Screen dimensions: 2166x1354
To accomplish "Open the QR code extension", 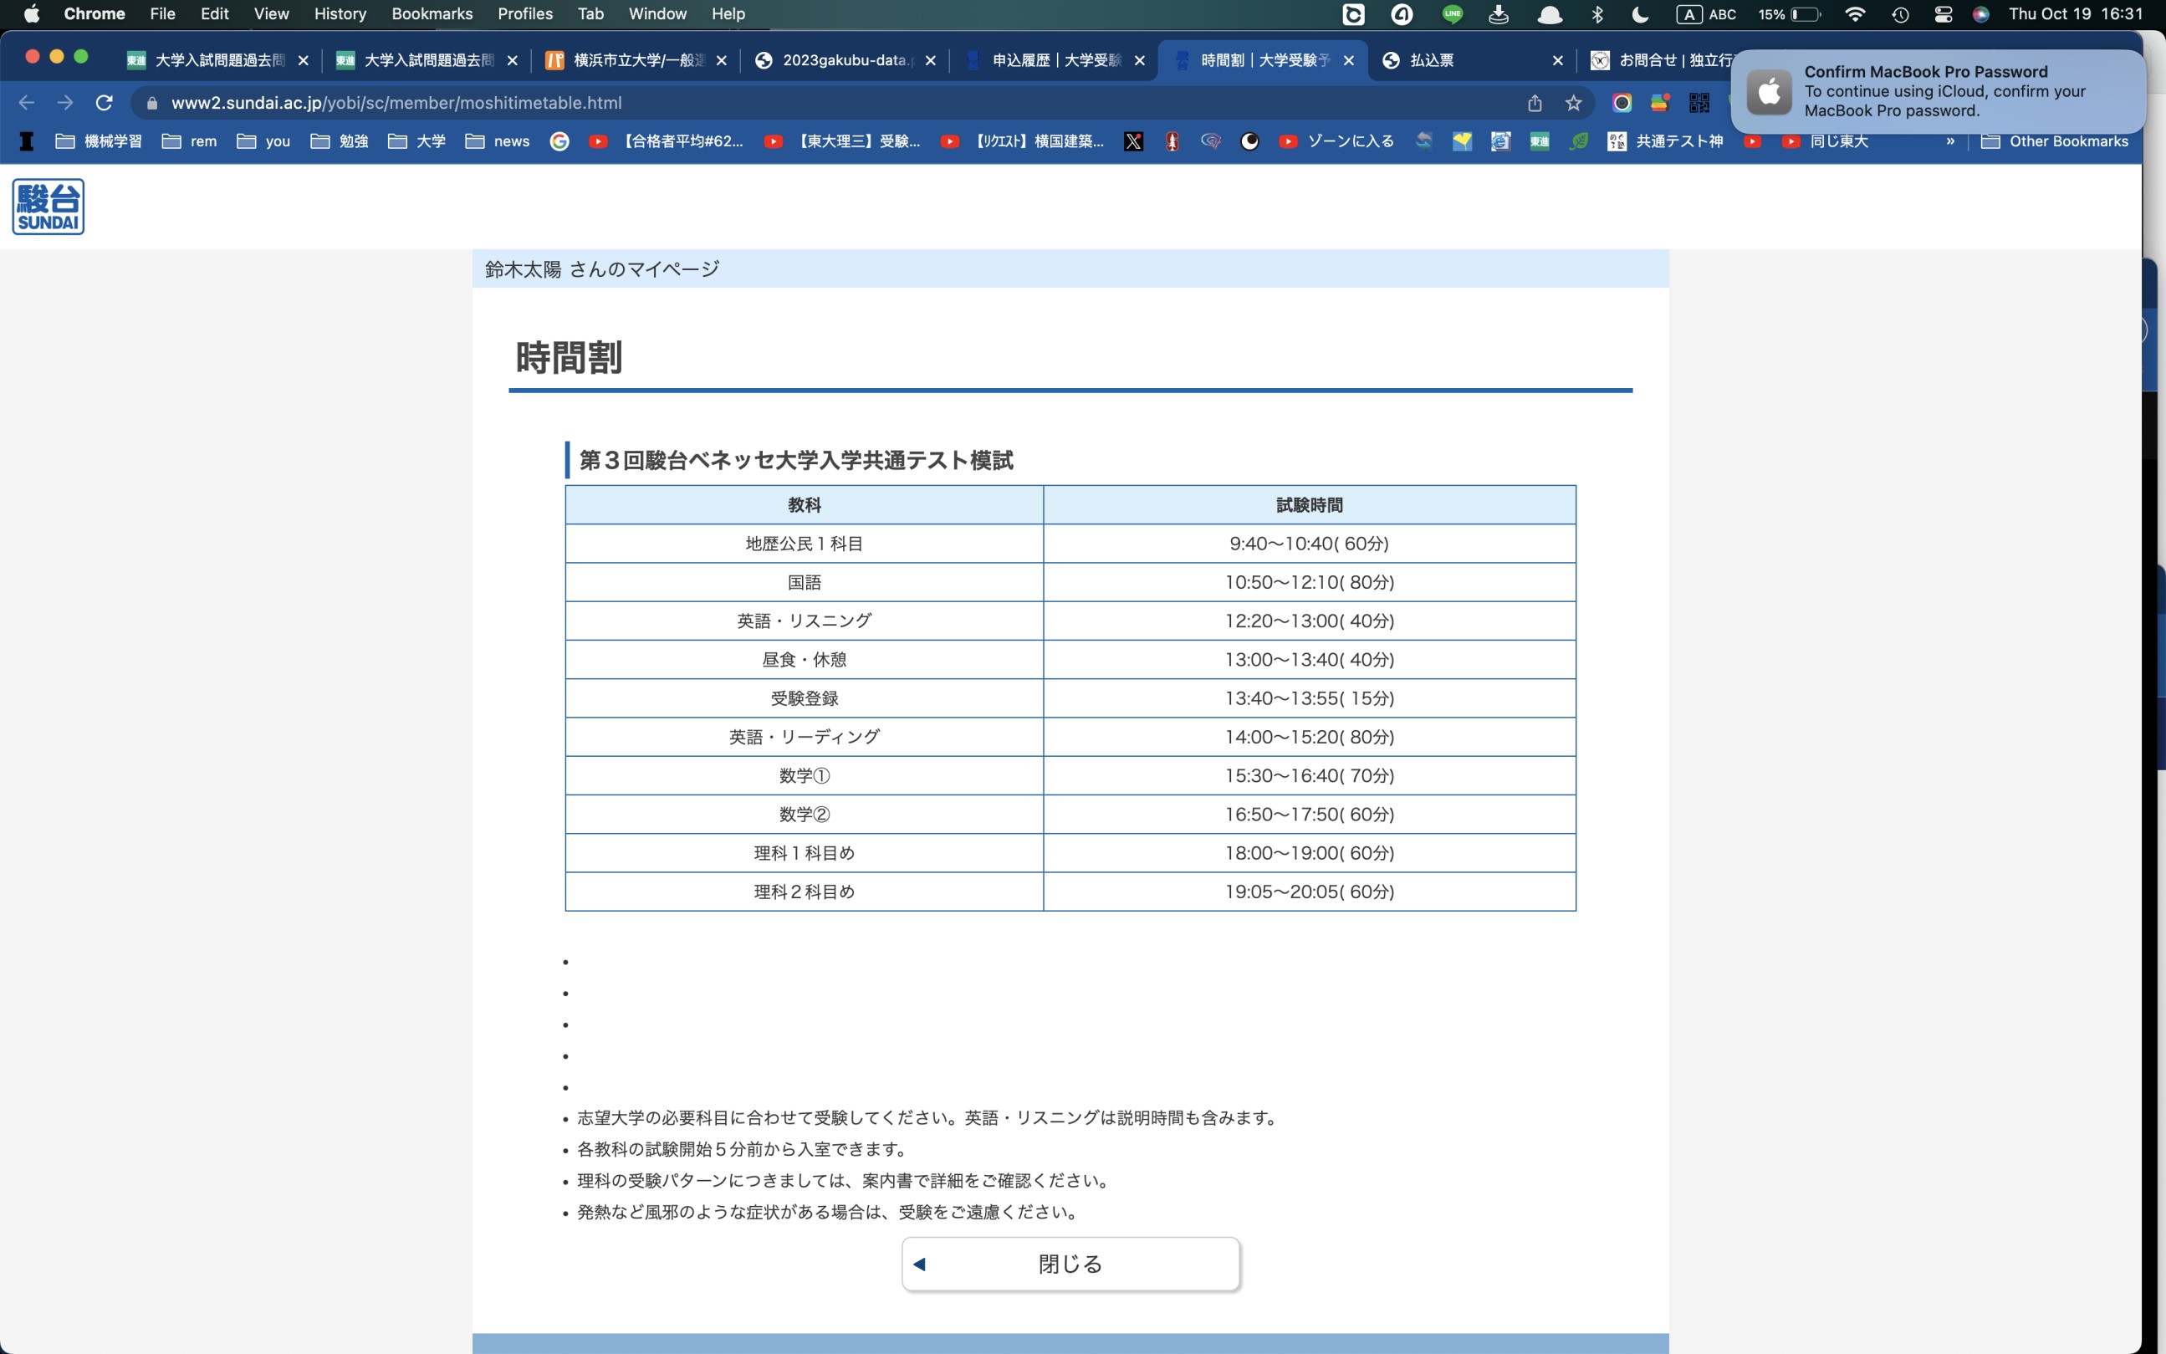I will pyautogui.click(x=1699, y=103).
